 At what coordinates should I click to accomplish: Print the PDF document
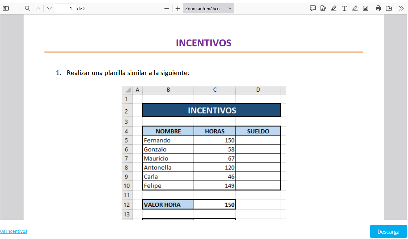[x=378, y=8]
